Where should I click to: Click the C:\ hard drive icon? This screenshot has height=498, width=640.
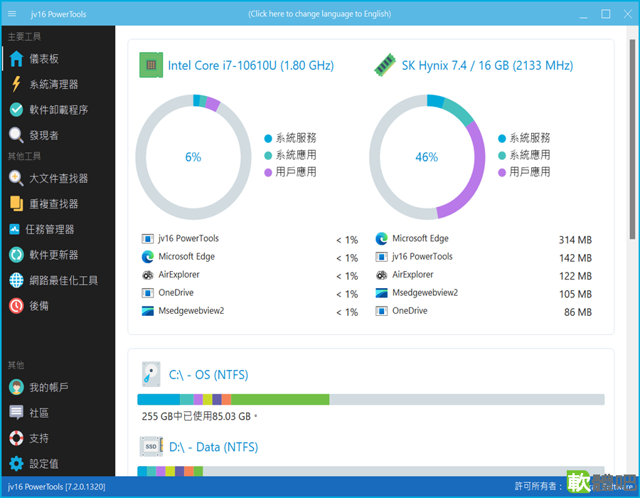coord(151,374)
